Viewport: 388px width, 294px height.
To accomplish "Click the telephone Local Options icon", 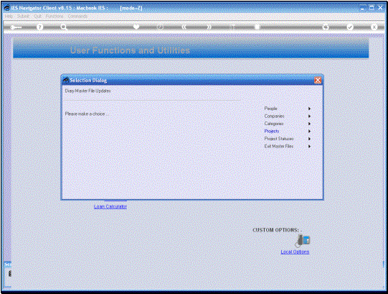I will tap(303, 240).
